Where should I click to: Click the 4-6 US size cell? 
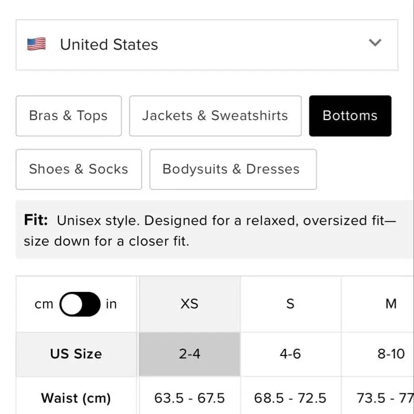[290, 354]
